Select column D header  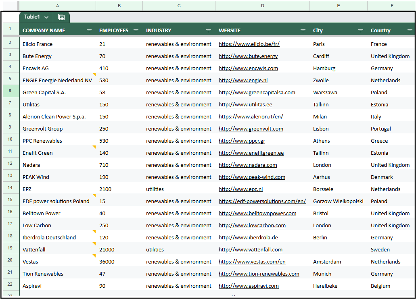pyautogui.click(x=262, y=6)
